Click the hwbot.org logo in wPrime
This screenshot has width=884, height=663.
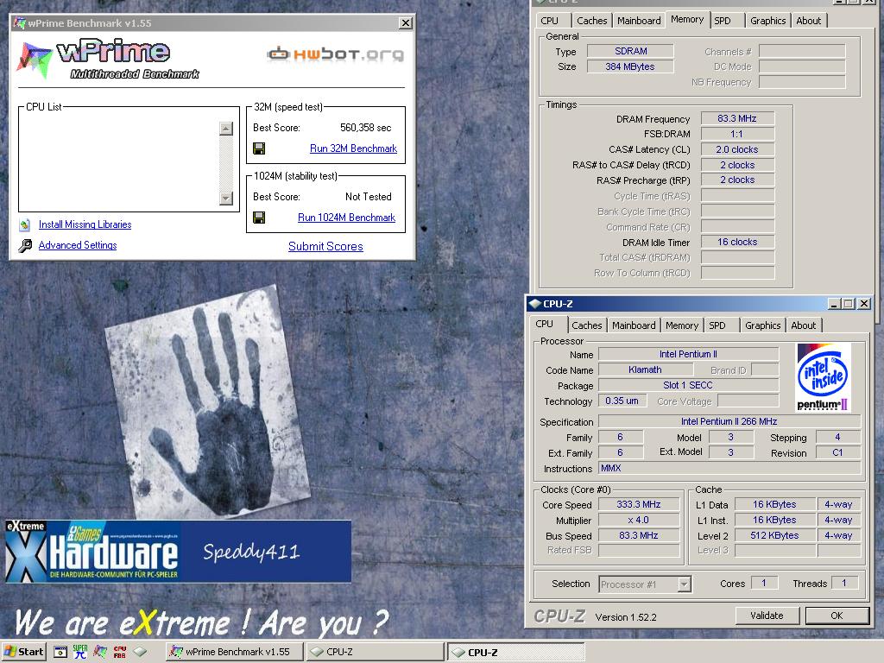(x=336, y=54)
